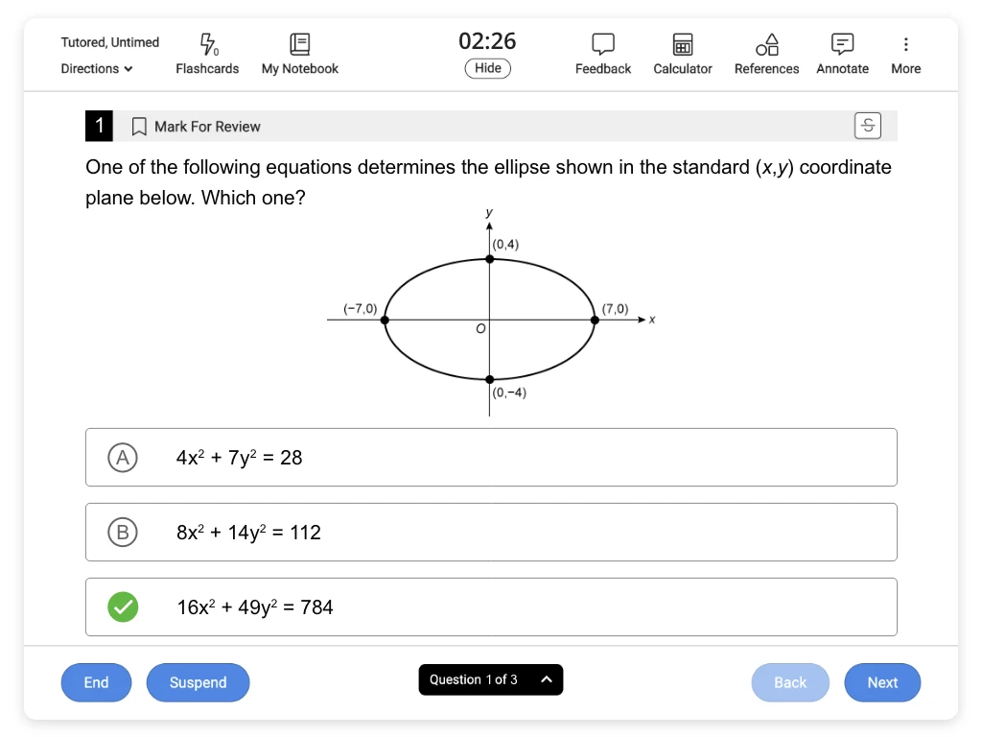Open the More three-dot menu

pos(905,44)
